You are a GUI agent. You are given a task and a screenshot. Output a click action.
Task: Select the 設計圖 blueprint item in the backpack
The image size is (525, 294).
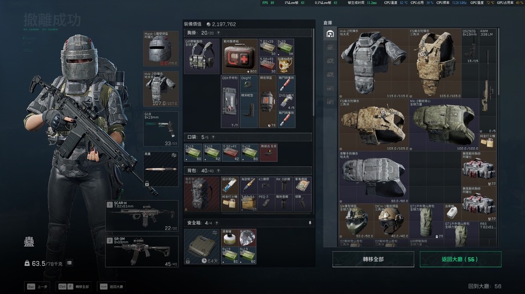click(x=230, y=185)
